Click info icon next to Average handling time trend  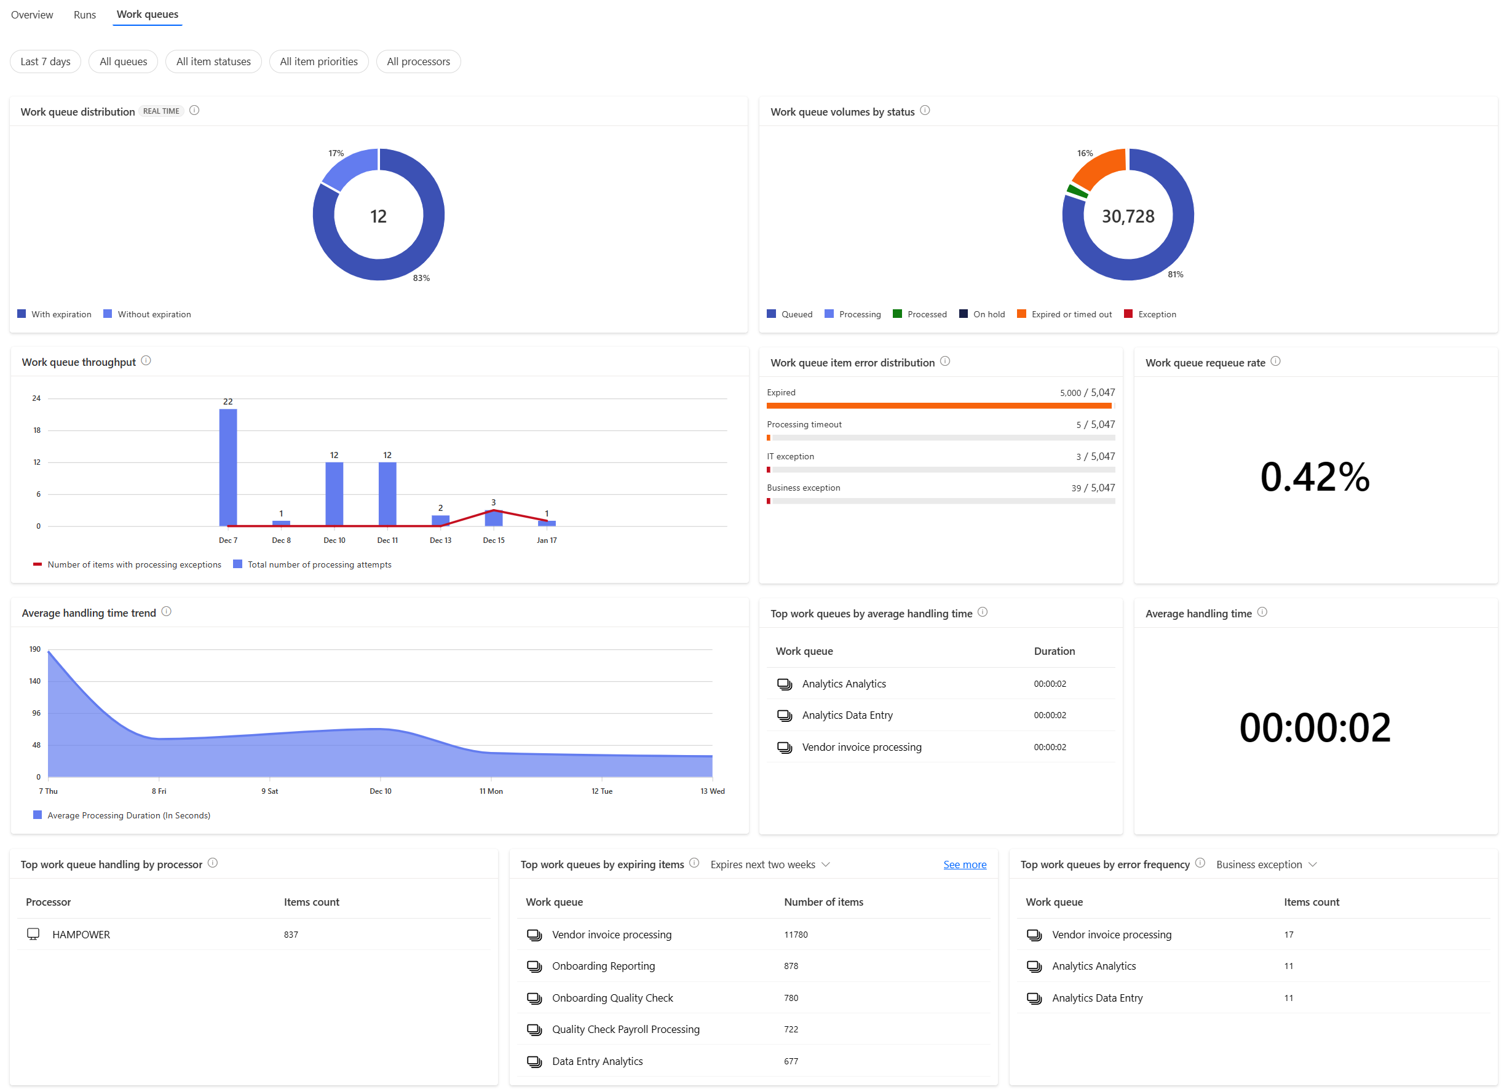[x=167, y=611]
